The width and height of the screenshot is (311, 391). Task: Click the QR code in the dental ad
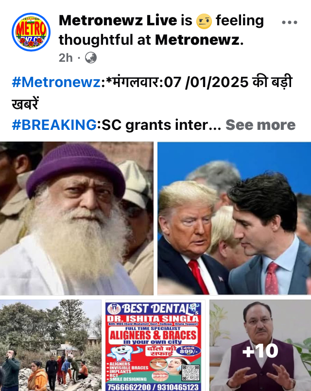point(191,373)
